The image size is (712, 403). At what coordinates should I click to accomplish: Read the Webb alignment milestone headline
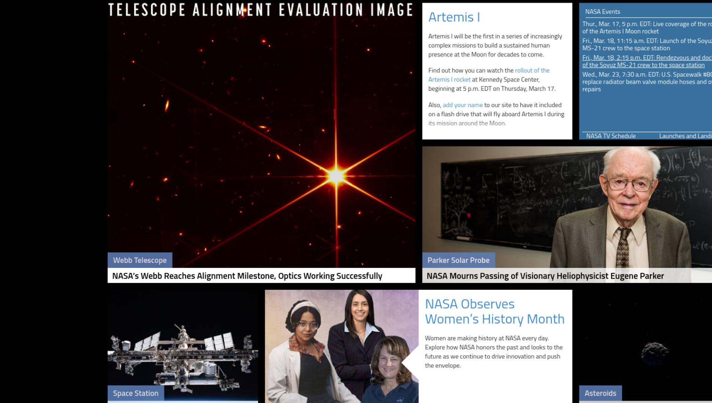(247, 276)
